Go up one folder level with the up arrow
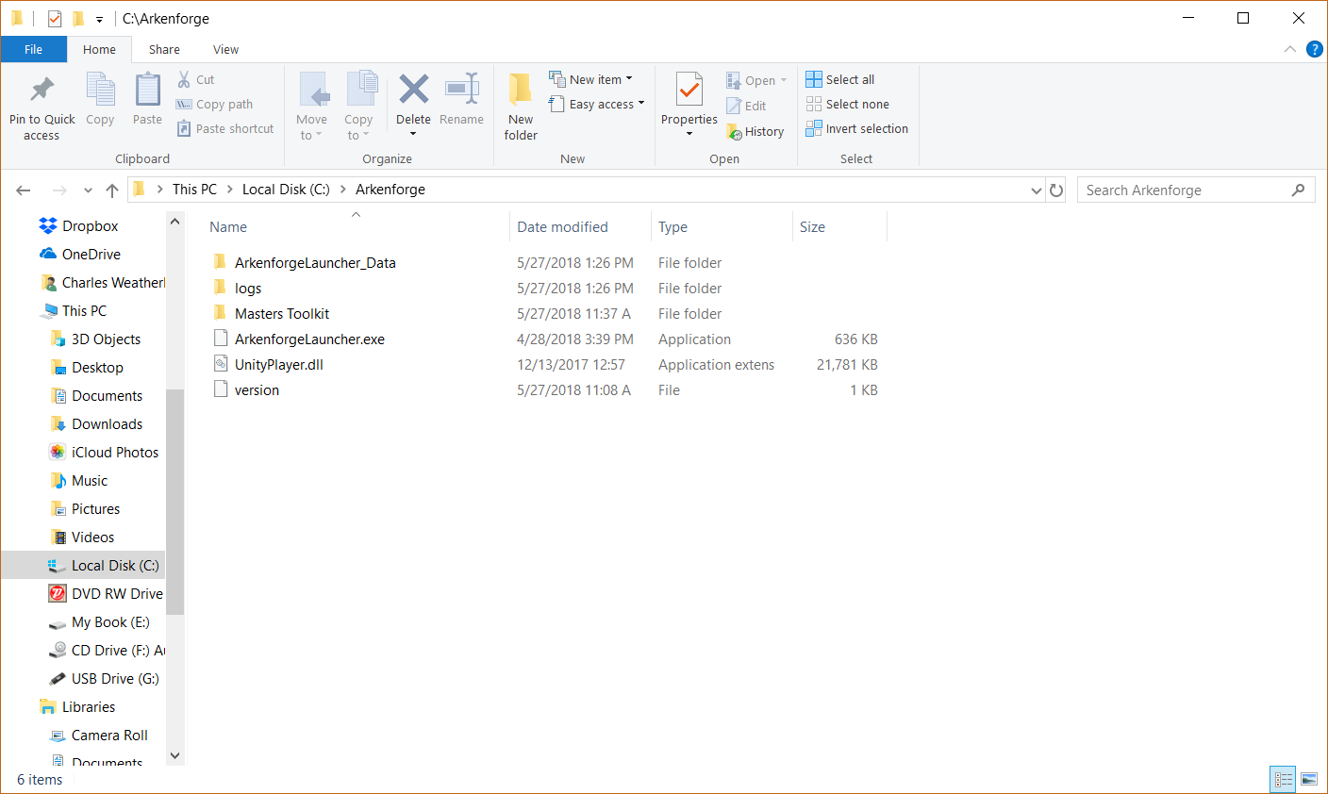Screen dimensions: 1328x794 coord(112,190)
